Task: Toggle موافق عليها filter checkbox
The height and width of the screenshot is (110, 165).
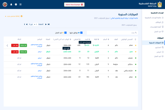Action: pos(81,33)
